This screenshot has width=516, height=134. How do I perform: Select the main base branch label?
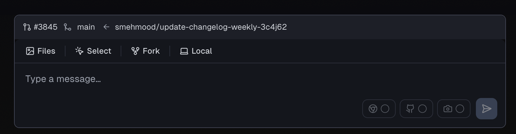tap(86, 27)
